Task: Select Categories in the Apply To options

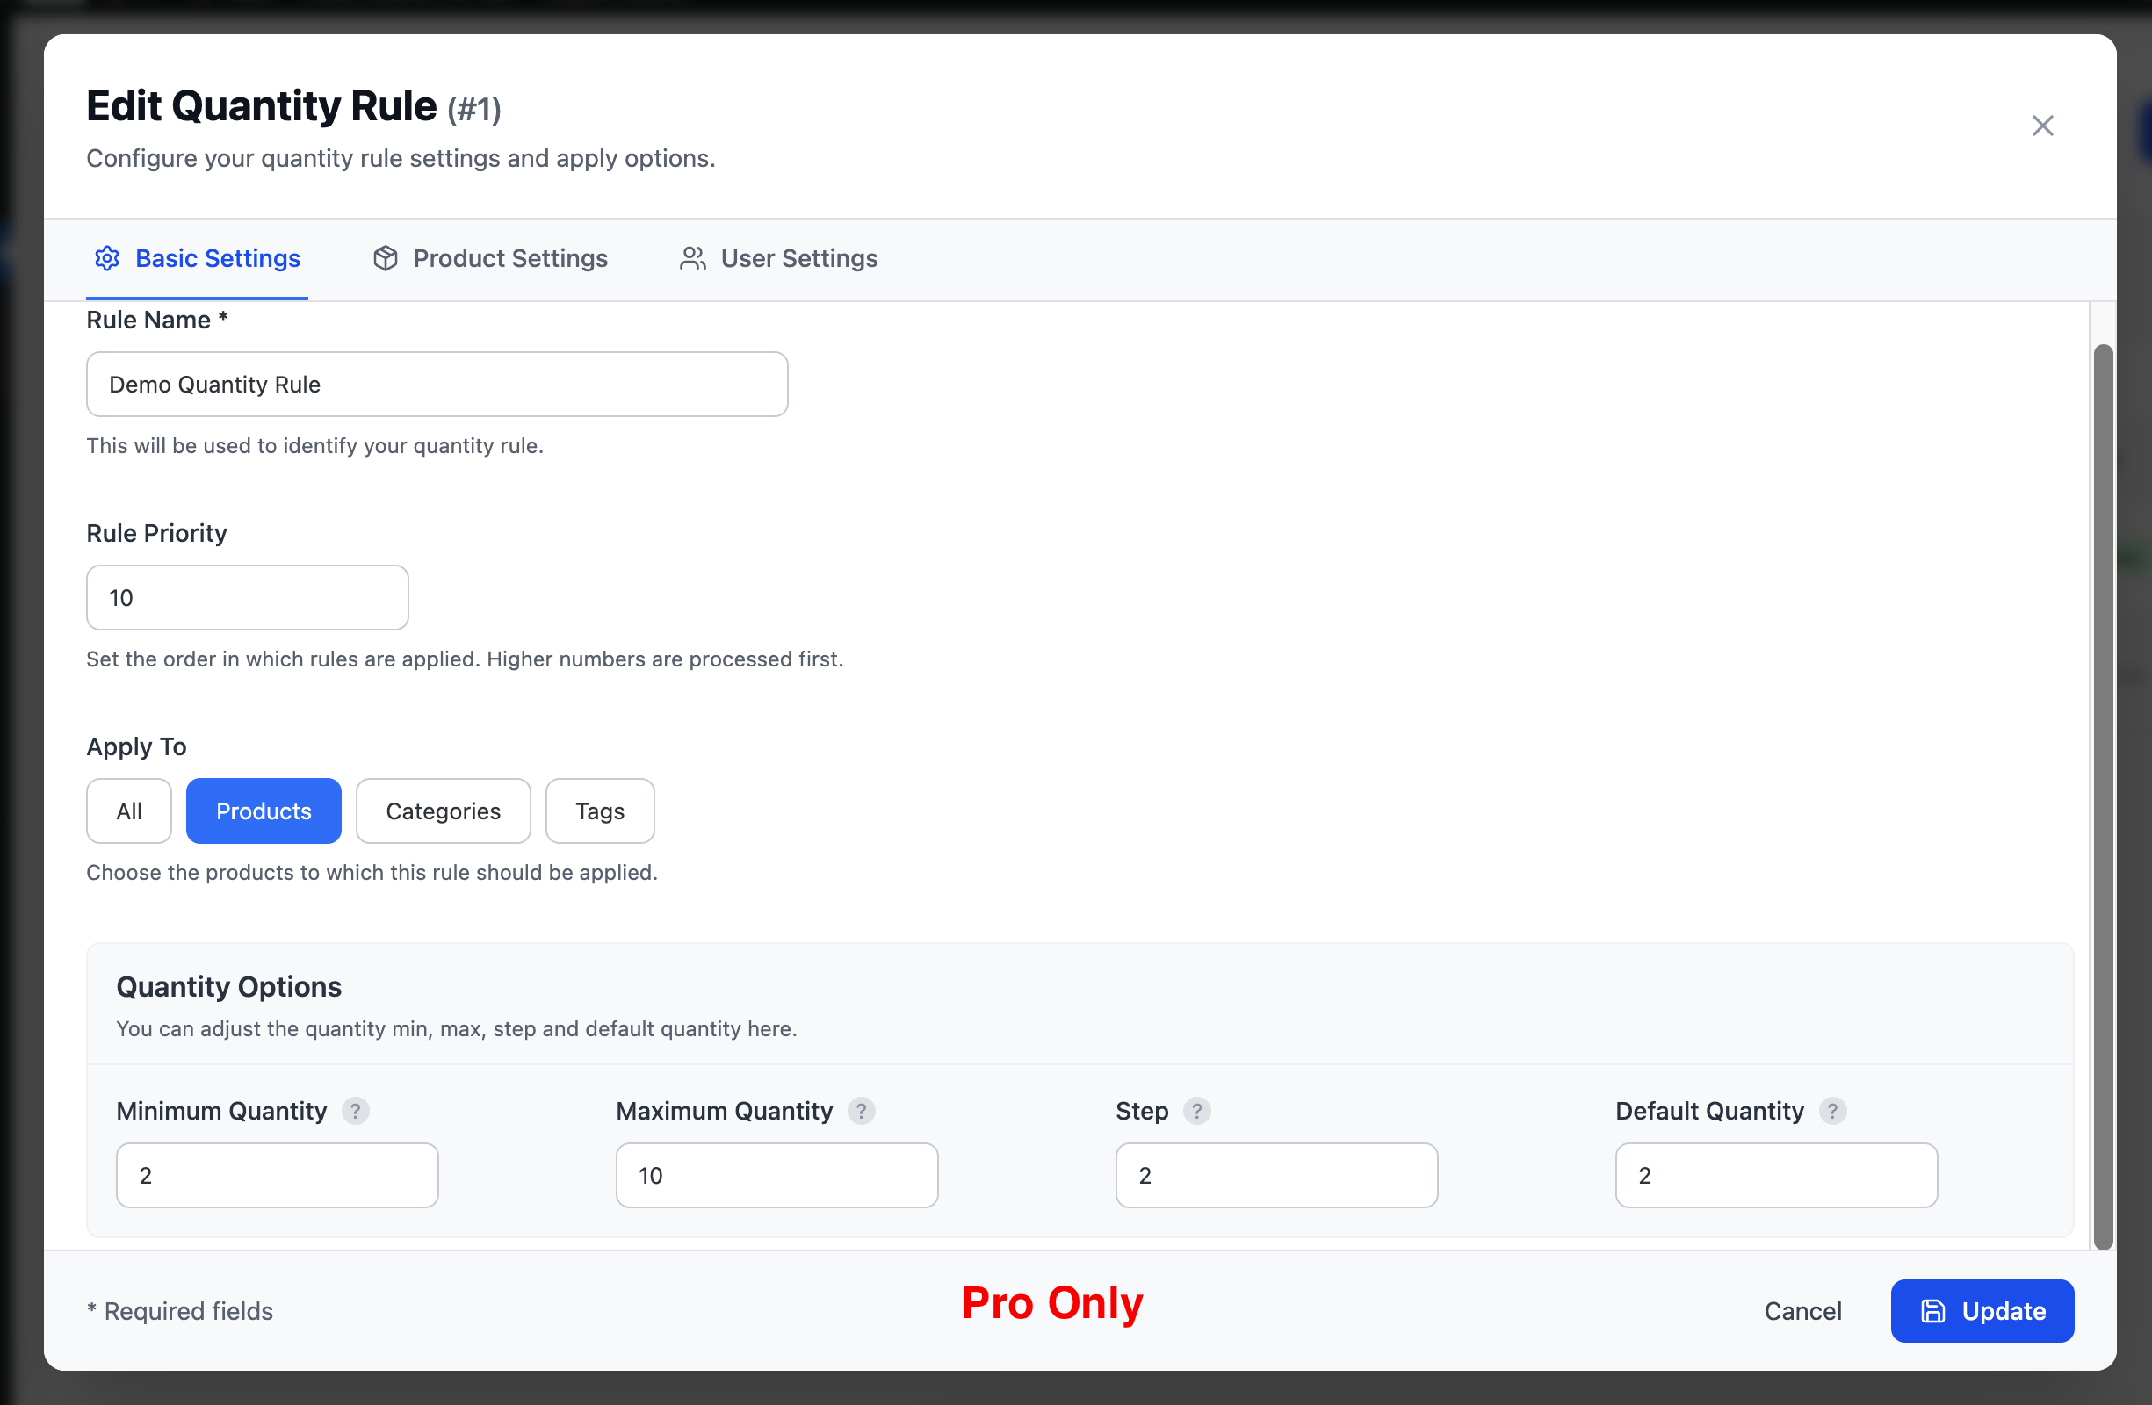Action: pyautogui.click(x=443, y=811)
